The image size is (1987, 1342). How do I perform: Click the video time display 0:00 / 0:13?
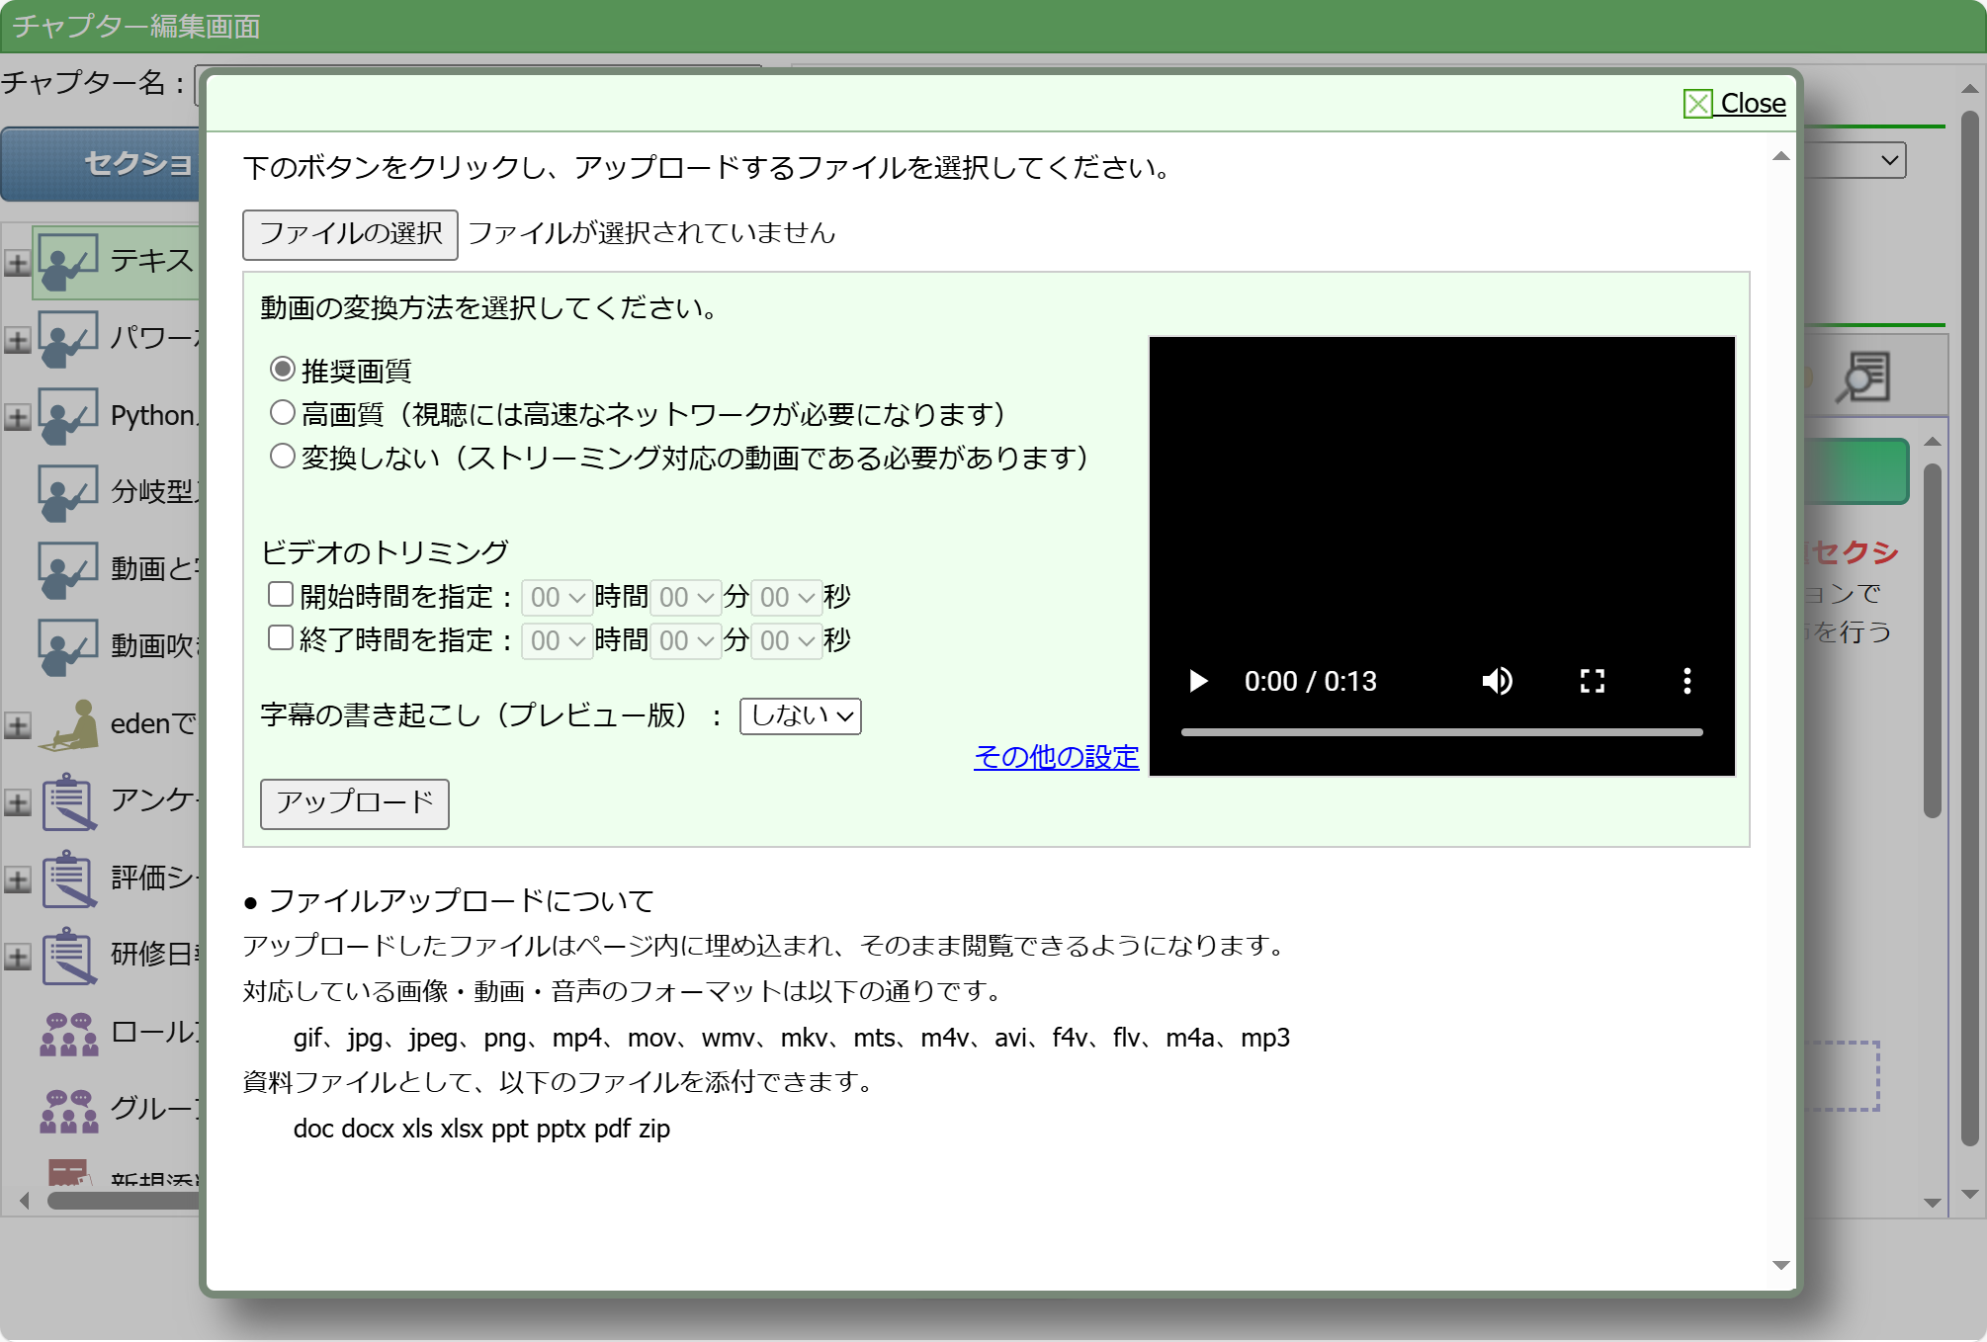point(1310,681)
